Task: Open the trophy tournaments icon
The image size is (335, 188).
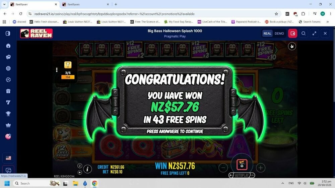Action: [8, 114]
